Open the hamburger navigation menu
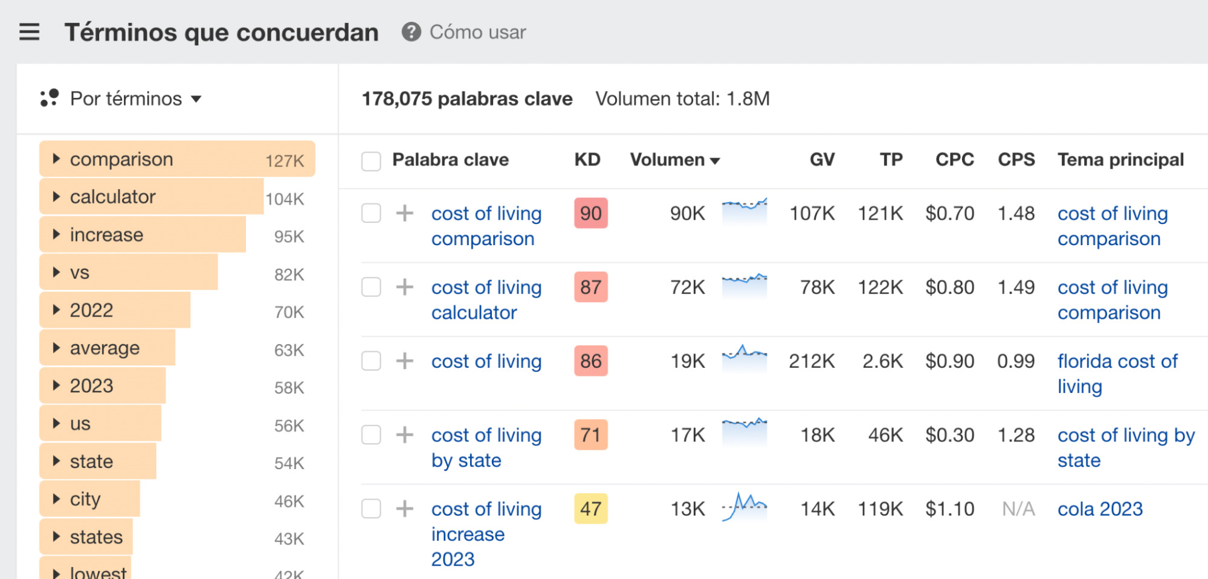Viewport: 1208px width, 579px height. coord(28,32)
